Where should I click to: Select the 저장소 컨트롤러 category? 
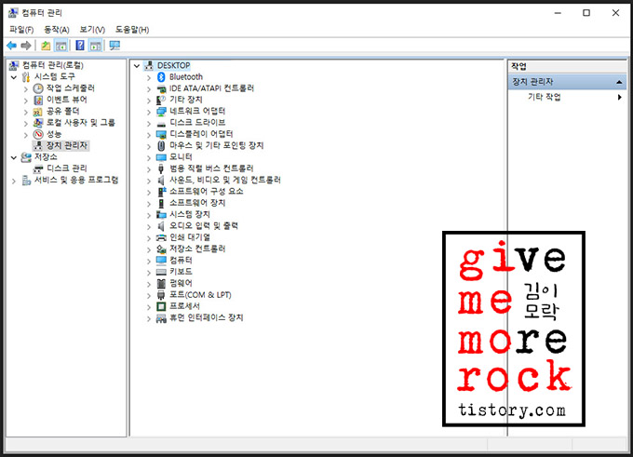point(197,249)
